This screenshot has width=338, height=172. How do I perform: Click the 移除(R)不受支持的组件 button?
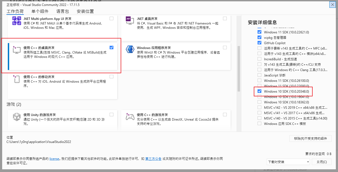coord(310,138)
